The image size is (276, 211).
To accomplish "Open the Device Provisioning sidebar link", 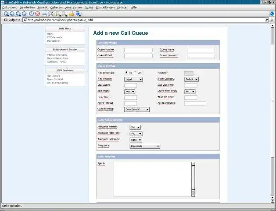I will tap(57, 83).
